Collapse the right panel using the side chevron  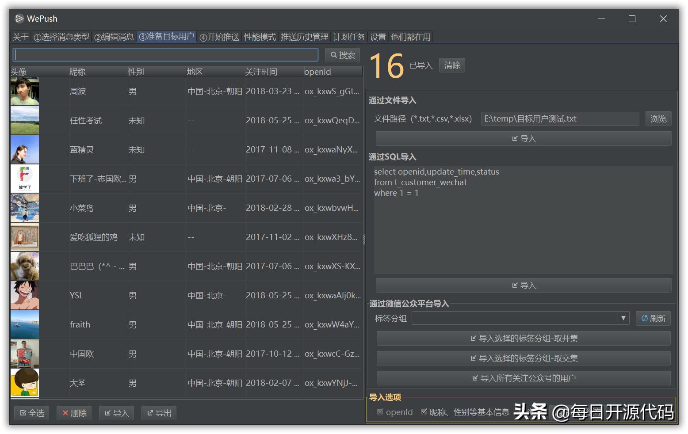[x=364, y=239]
